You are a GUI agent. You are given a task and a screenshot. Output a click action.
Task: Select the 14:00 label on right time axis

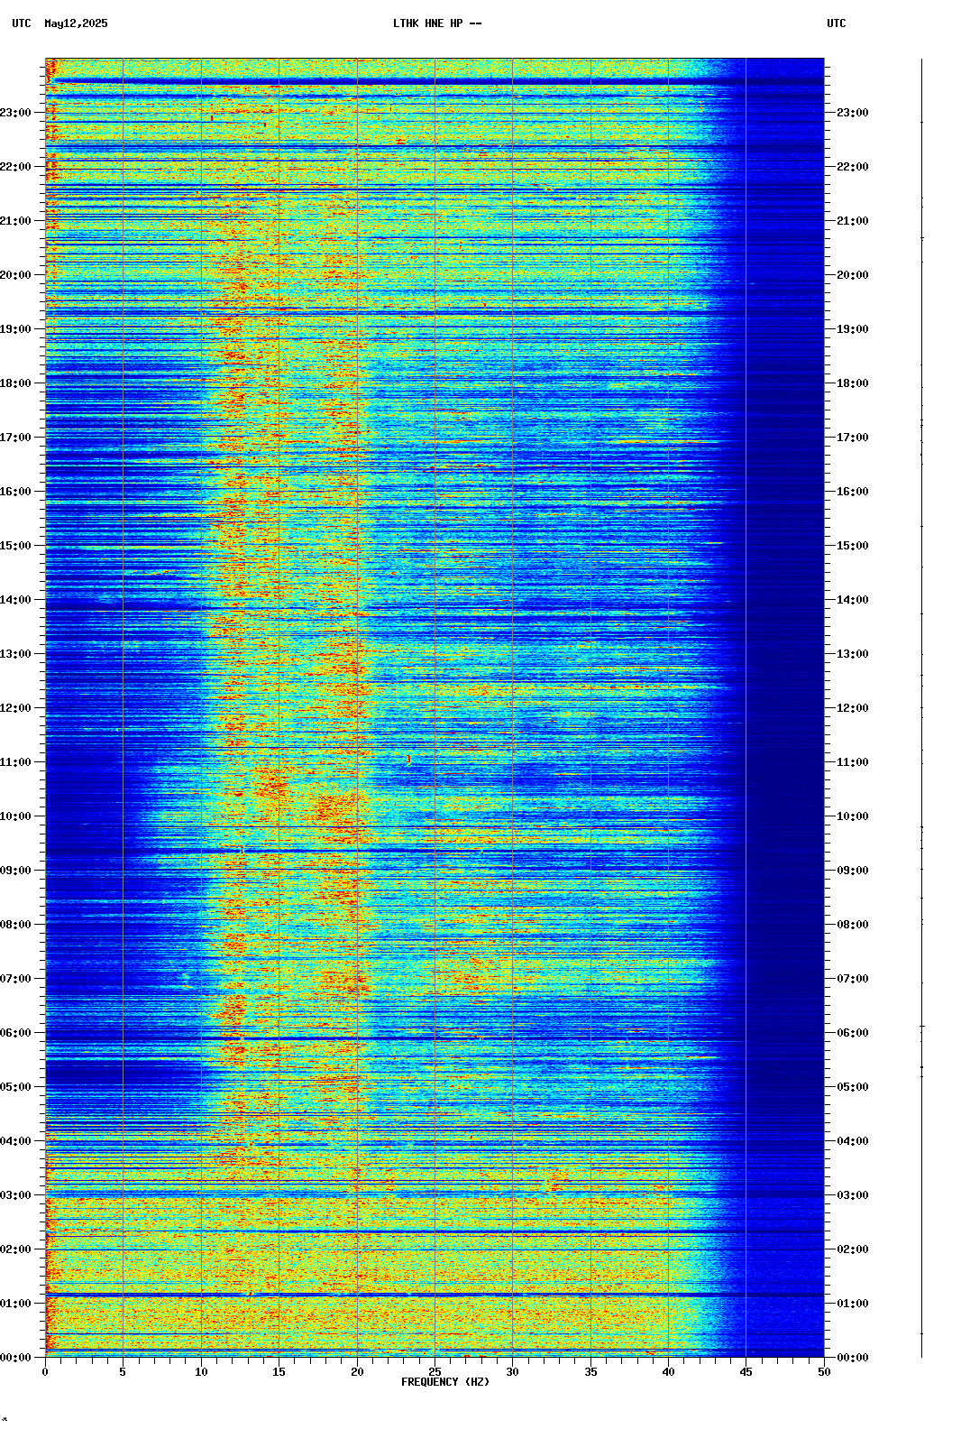[x=853, y=600]
